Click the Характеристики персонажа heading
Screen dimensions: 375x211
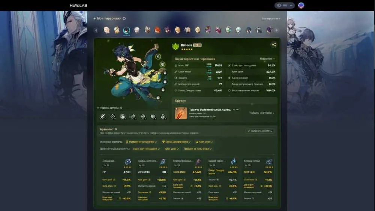pyautogui.click(x=195, y=59)
